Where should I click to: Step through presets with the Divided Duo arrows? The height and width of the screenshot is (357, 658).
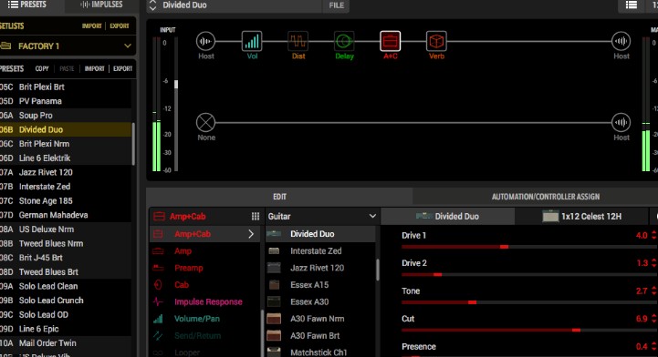152,5
